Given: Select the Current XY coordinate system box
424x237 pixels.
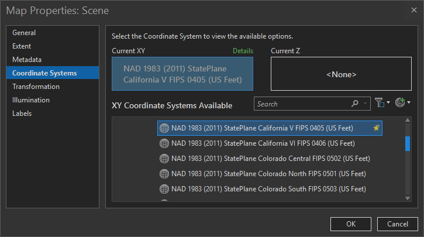Looking at the screenshot, I should (x=182, y=74).
